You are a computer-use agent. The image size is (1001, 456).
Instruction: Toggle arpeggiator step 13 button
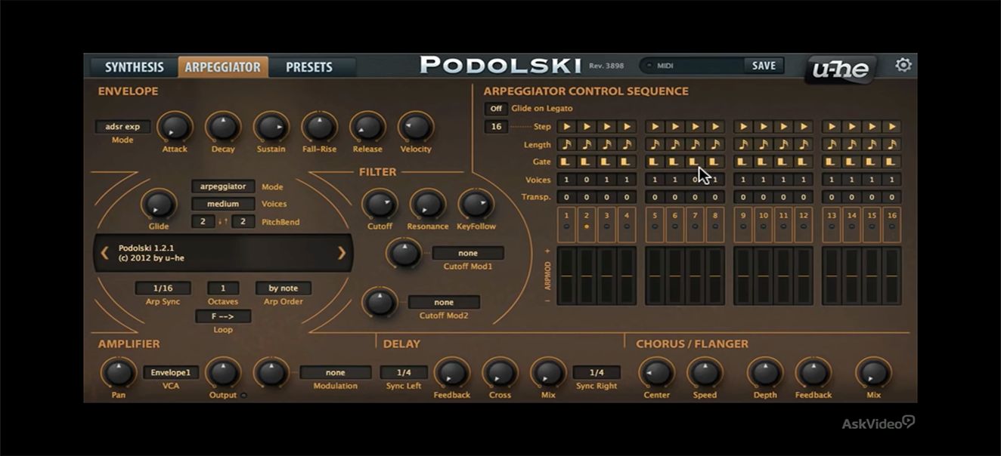pos(832,226)
